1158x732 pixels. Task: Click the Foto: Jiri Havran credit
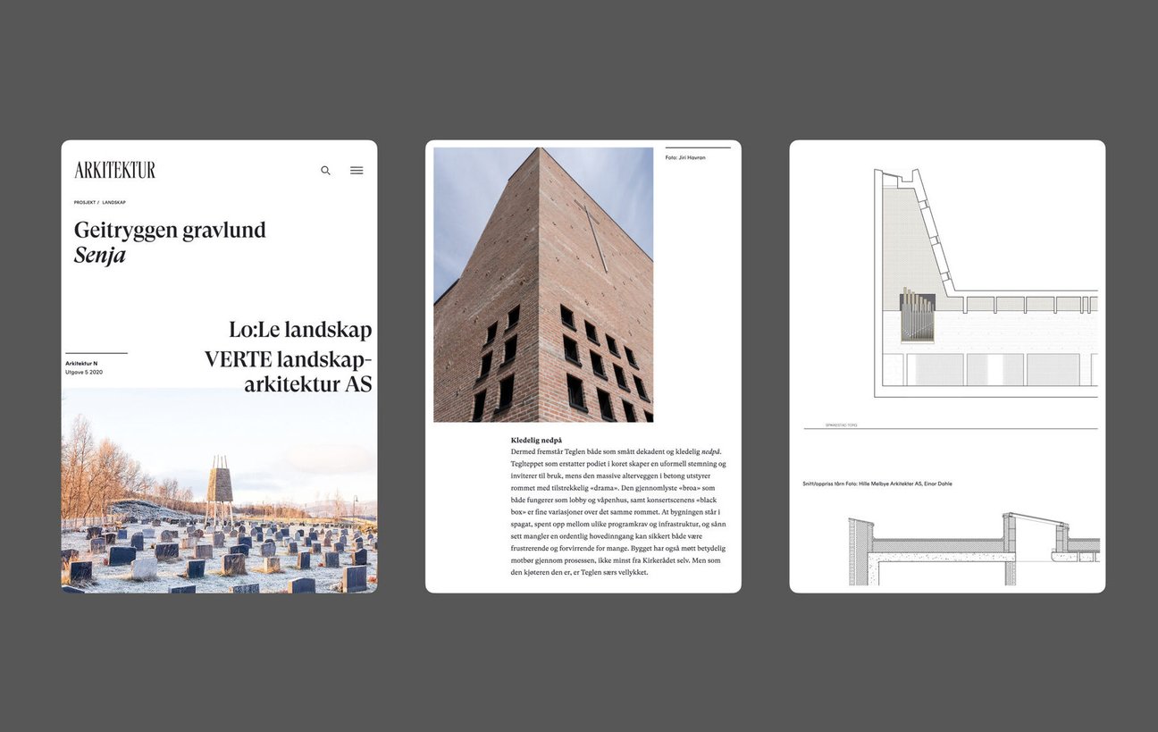[x=685, y=158]
